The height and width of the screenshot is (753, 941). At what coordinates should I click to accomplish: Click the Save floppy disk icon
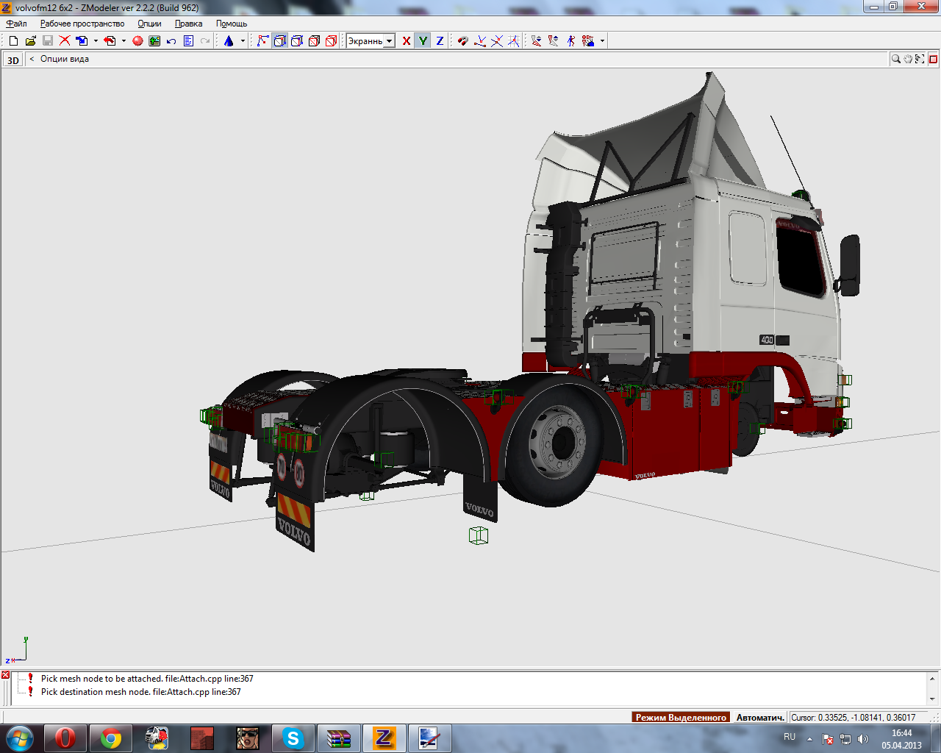coord(47,41)
